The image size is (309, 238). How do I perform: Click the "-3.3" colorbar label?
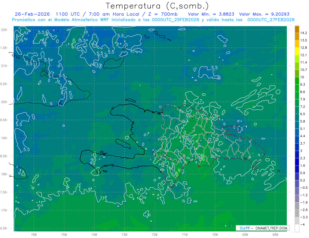click(304, 217)
